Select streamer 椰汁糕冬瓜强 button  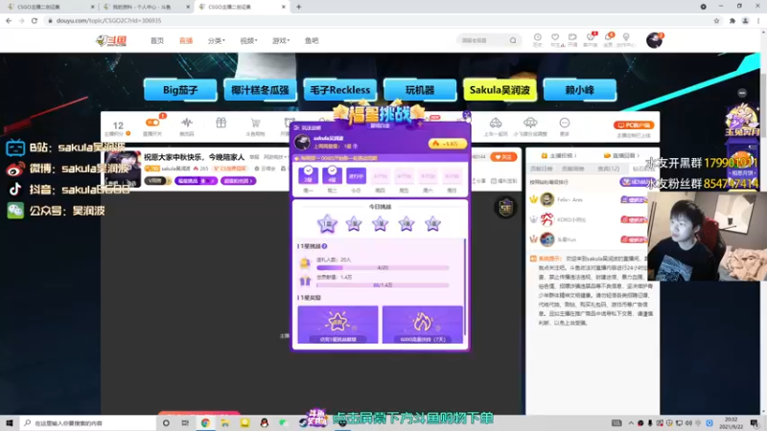pos(260,90)
